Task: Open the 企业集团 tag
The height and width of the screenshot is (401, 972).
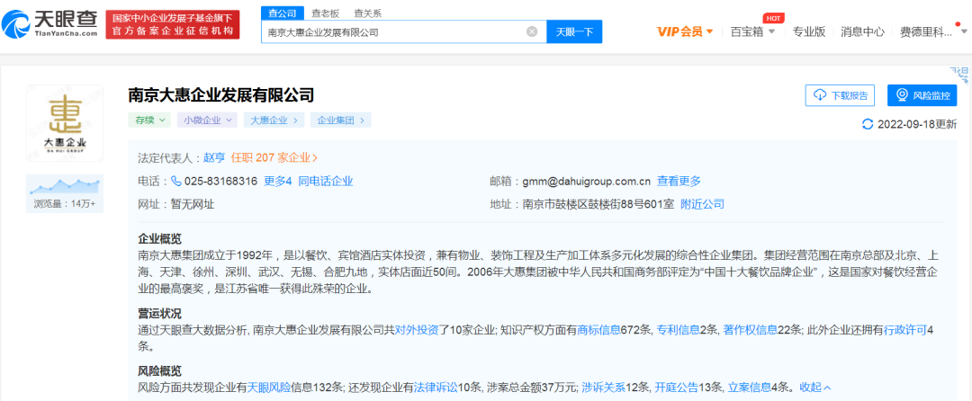Action: click(341, 120)
